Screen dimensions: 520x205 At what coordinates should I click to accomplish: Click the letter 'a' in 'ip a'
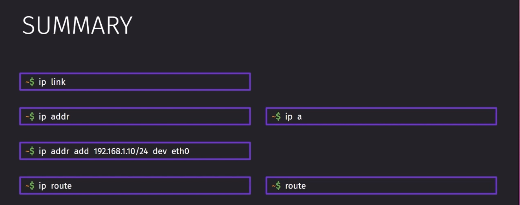299,117
